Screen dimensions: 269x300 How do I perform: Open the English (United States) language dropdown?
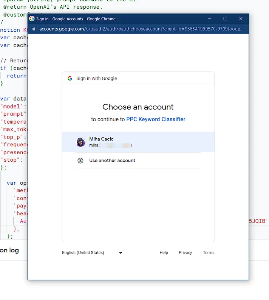click(92, 252)
